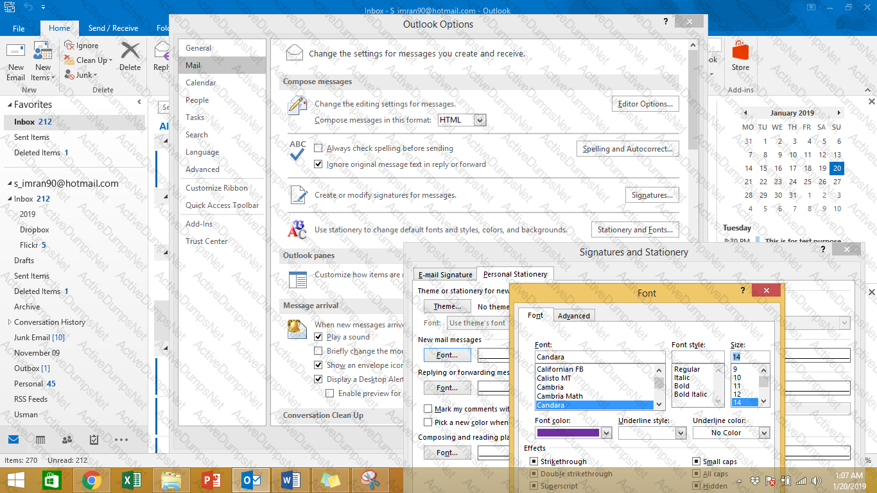877x493 pixels.
Task: Open the compose message format HTML dropdown
Action: 480,120
